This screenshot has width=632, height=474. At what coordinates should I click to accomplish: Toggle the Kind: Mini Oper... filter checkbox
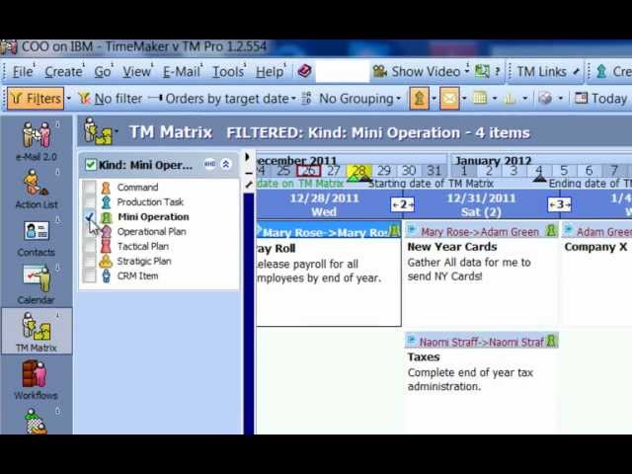pyautogui.click(x=91, y=165)
